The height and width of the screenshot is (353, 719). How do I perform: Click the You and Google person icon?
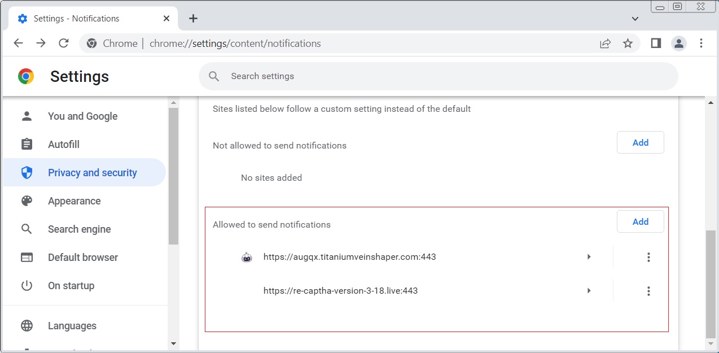[x=27, y=116]
